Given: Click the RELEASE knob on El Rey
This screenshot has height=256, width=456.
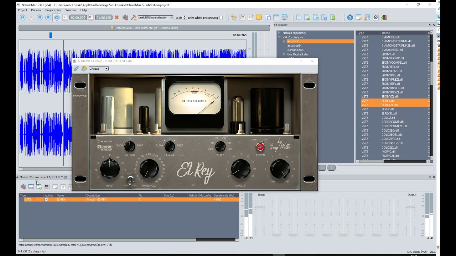Looking at the screenshot, I should pyautogui.click(x=170, y=146).
